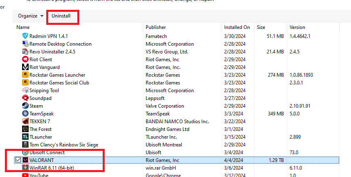Select the Riot Client icon
351x177 pixels.
(x=25, y=60)
